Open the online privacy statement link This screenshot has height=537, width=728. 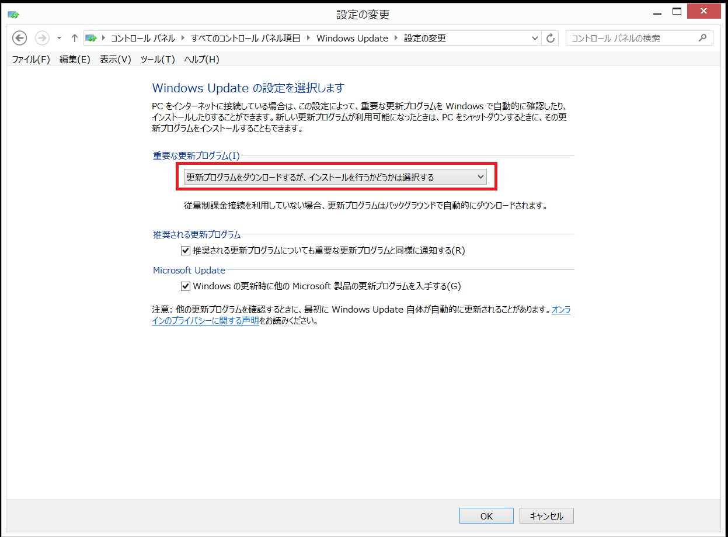point(205,321)
